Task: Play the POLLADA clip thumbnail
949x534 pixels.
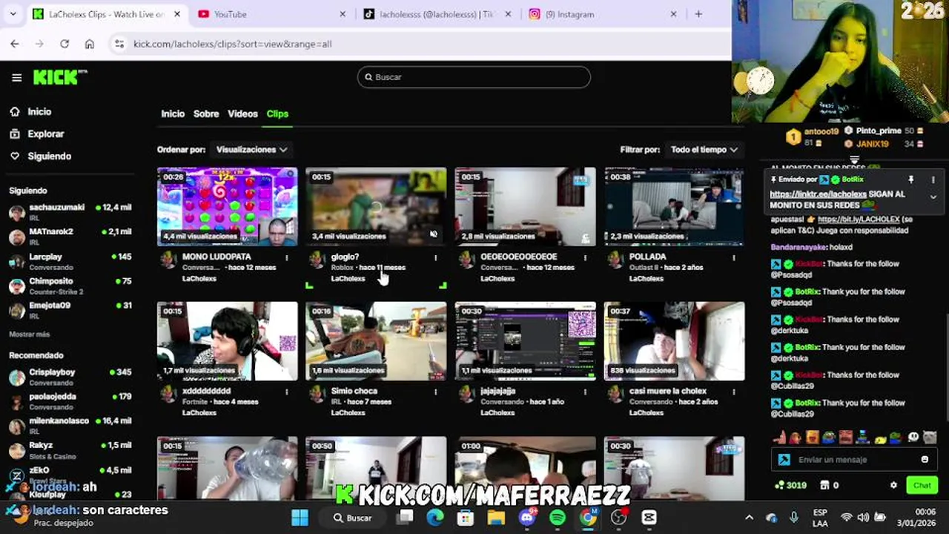Action: click(675, 207)
